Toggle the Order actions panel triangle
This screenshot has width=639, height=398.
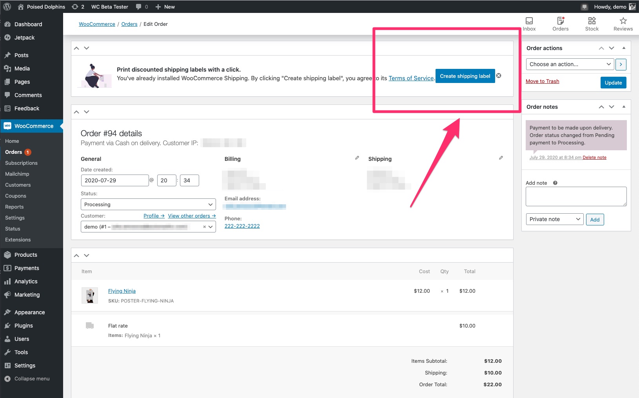(624, 48)
